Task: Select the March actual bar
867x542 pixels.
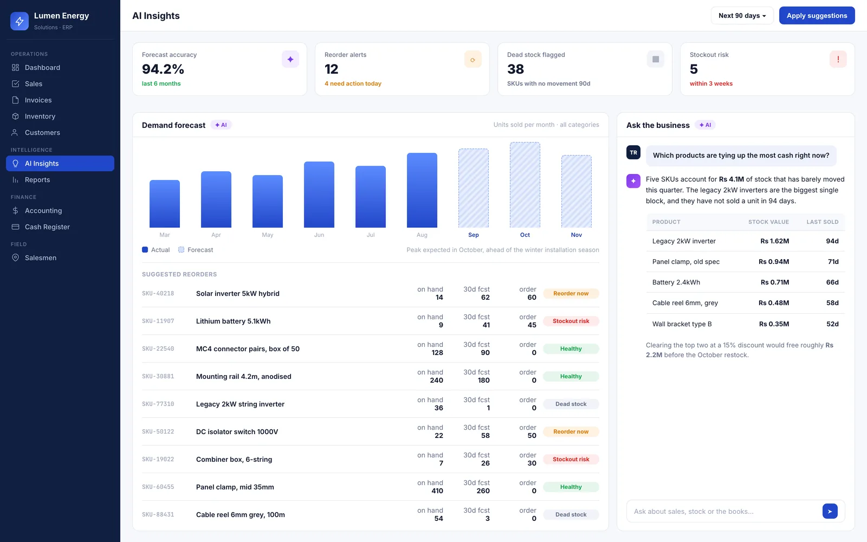Action: pos(165,204)
